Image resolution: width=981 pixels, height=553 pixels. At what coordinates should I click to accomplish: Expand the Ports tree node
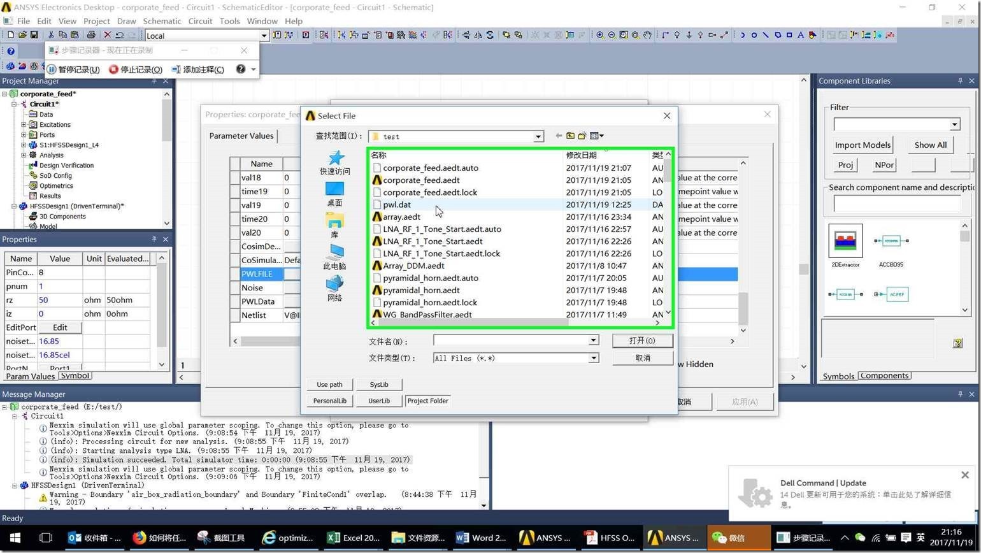pyautogui.click(x=24, y=135)
